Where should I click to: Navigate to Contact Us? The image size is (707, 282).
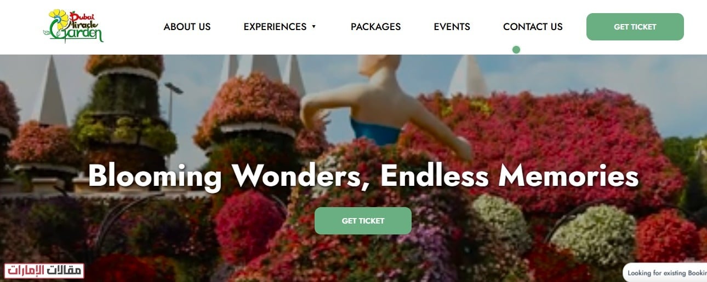click(533, 27)
